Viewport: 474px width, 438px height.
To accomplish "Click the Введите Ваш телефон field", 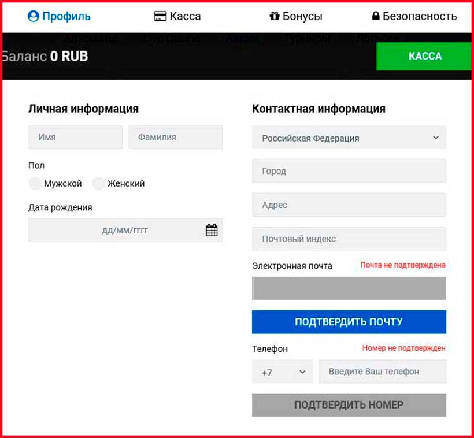I will pos(383,371).
